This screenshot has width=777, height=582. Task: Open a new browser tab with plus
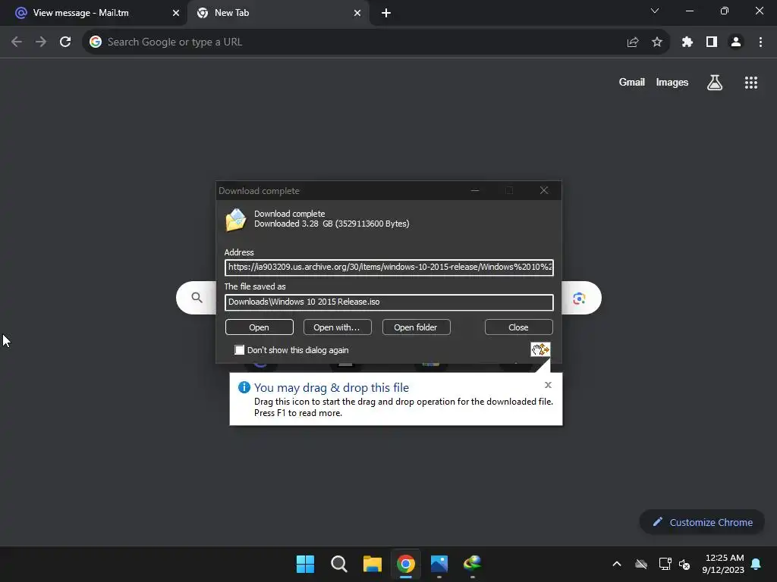[x=386, y=13]
